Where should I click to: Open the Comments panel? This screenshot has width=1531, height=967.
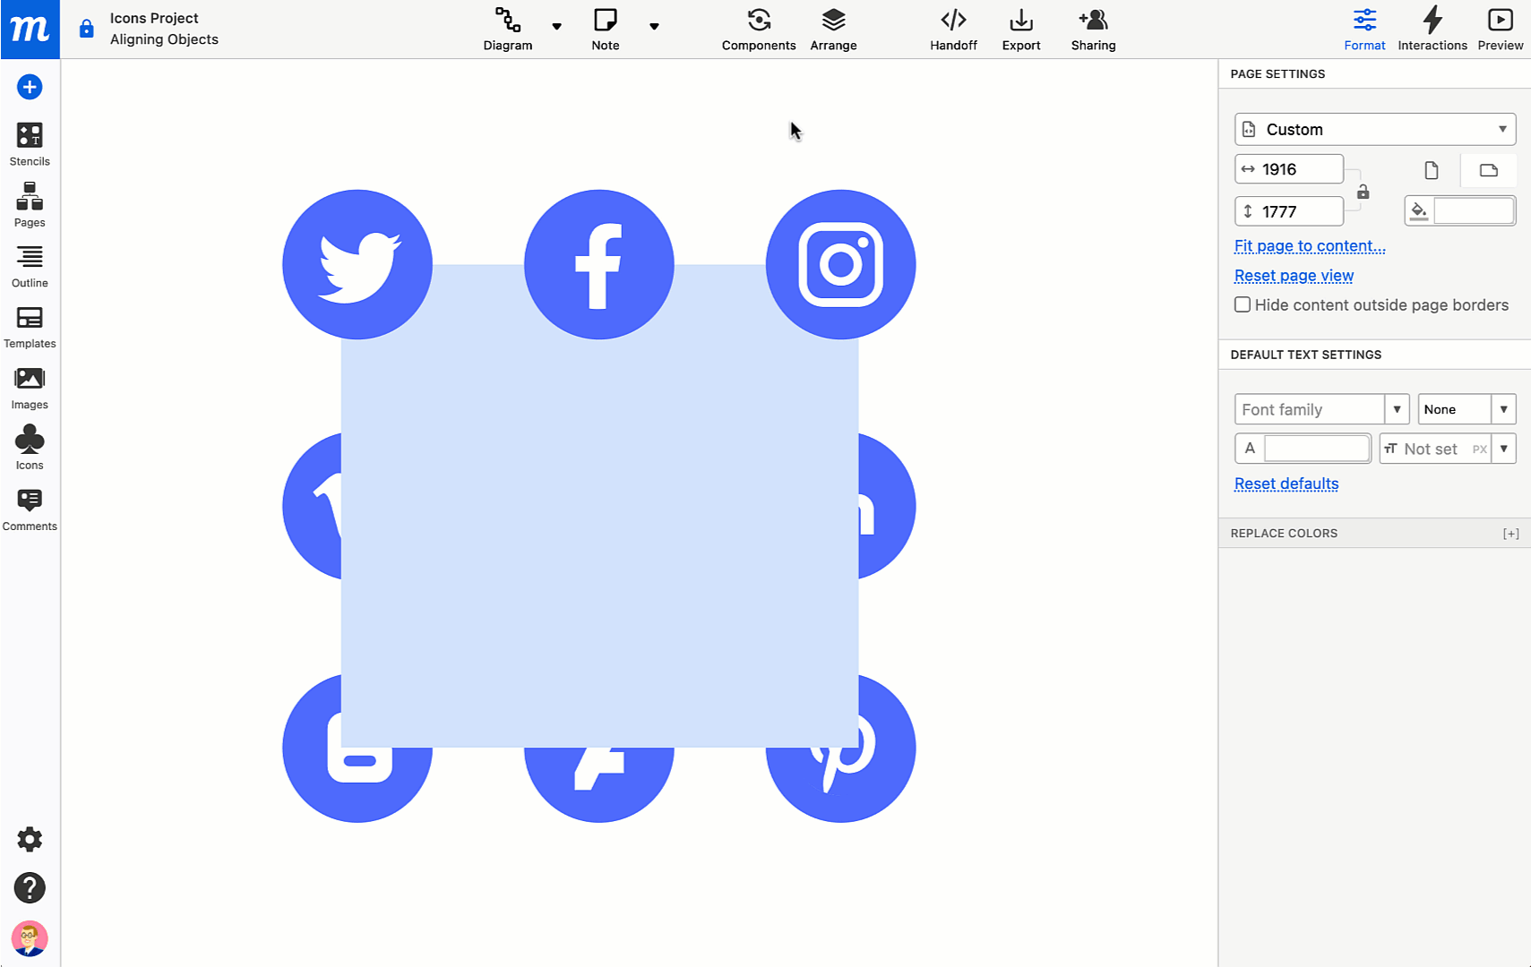[x=30, y=506]
